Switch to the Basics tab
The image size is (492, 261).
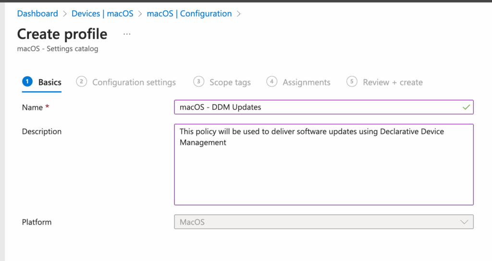[x=50, y=83]
